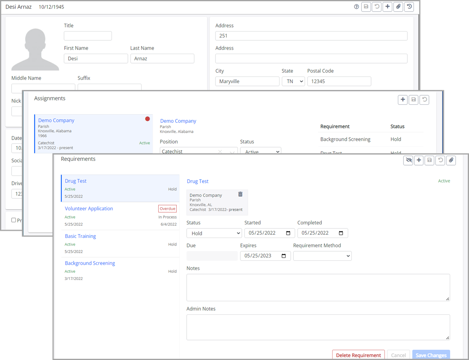Open paperclip attachments in Requirements panel
Screen dimensions: 469x360
click(x=451, y=160)
